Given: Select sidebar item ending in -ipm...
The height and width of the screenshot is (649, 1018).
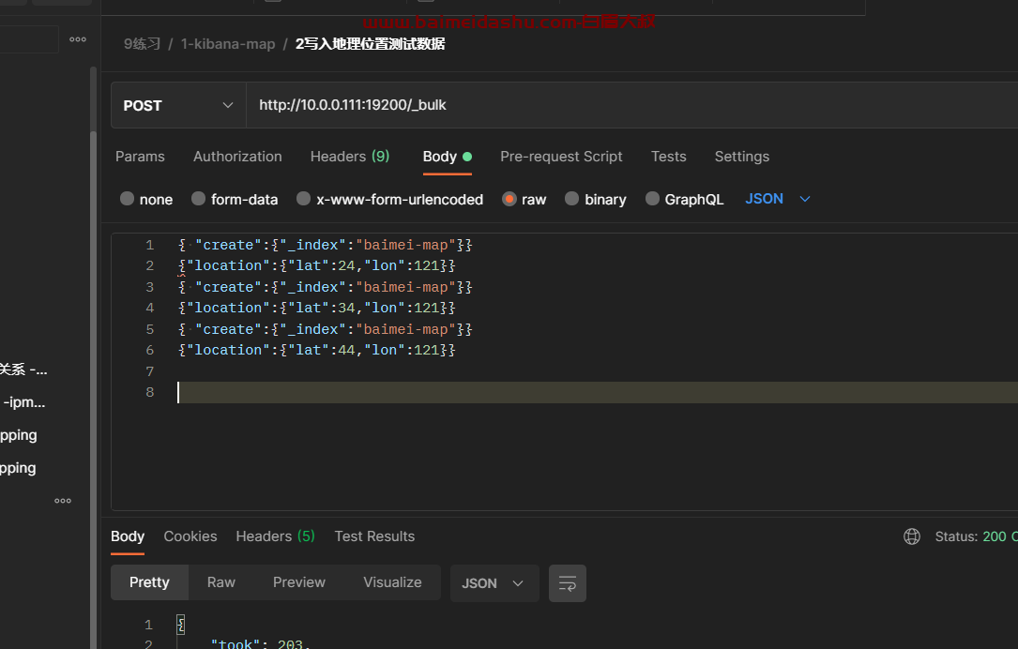Looking at the screenshot, I should pos(24,402).
